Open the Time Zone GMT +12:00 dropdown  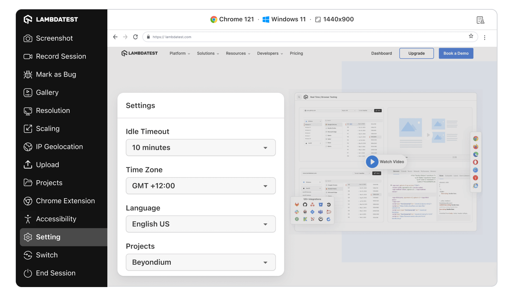(x=201, y=186)
